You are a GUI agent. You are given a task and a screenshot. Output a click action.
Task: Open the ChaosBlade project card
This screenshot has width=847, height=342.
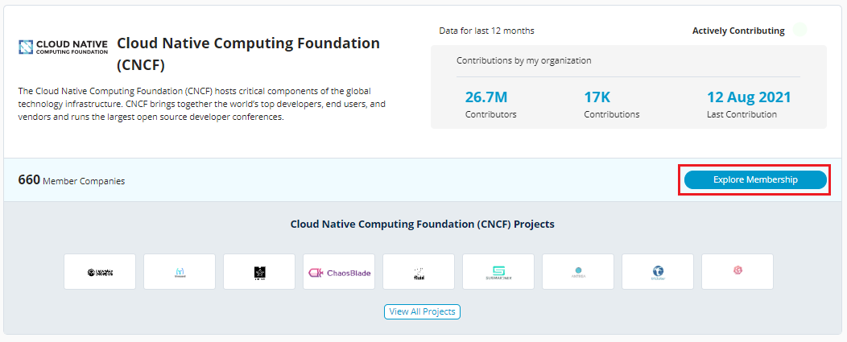click(x=339, y=272)
